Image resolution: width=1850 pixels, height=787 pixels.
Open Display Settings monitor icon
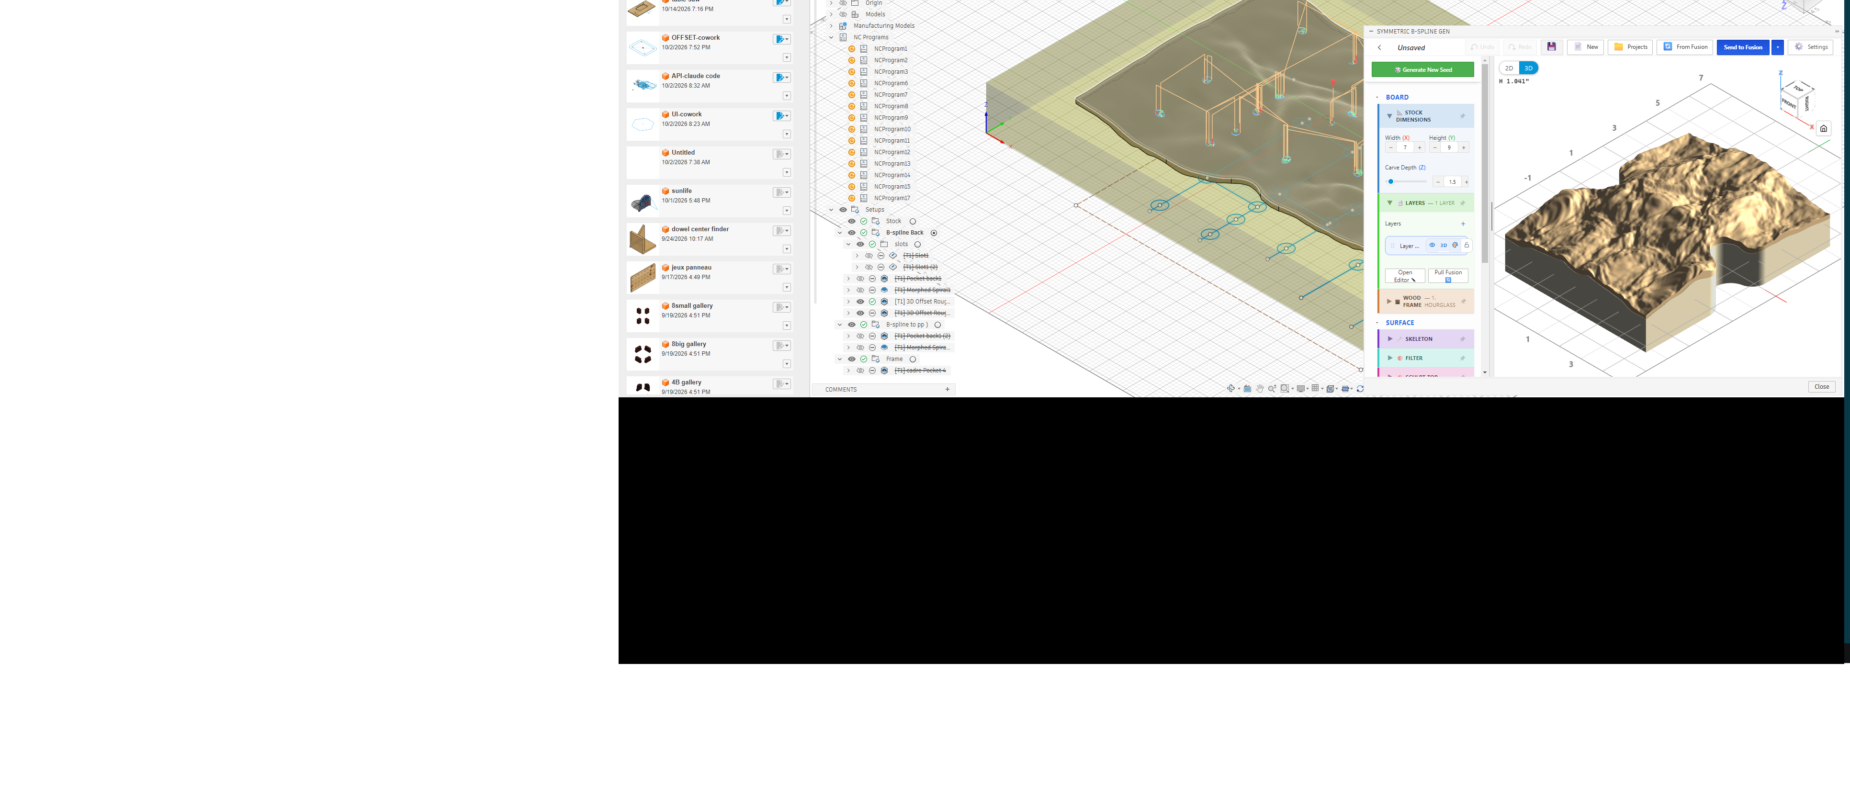point(1300,389)
